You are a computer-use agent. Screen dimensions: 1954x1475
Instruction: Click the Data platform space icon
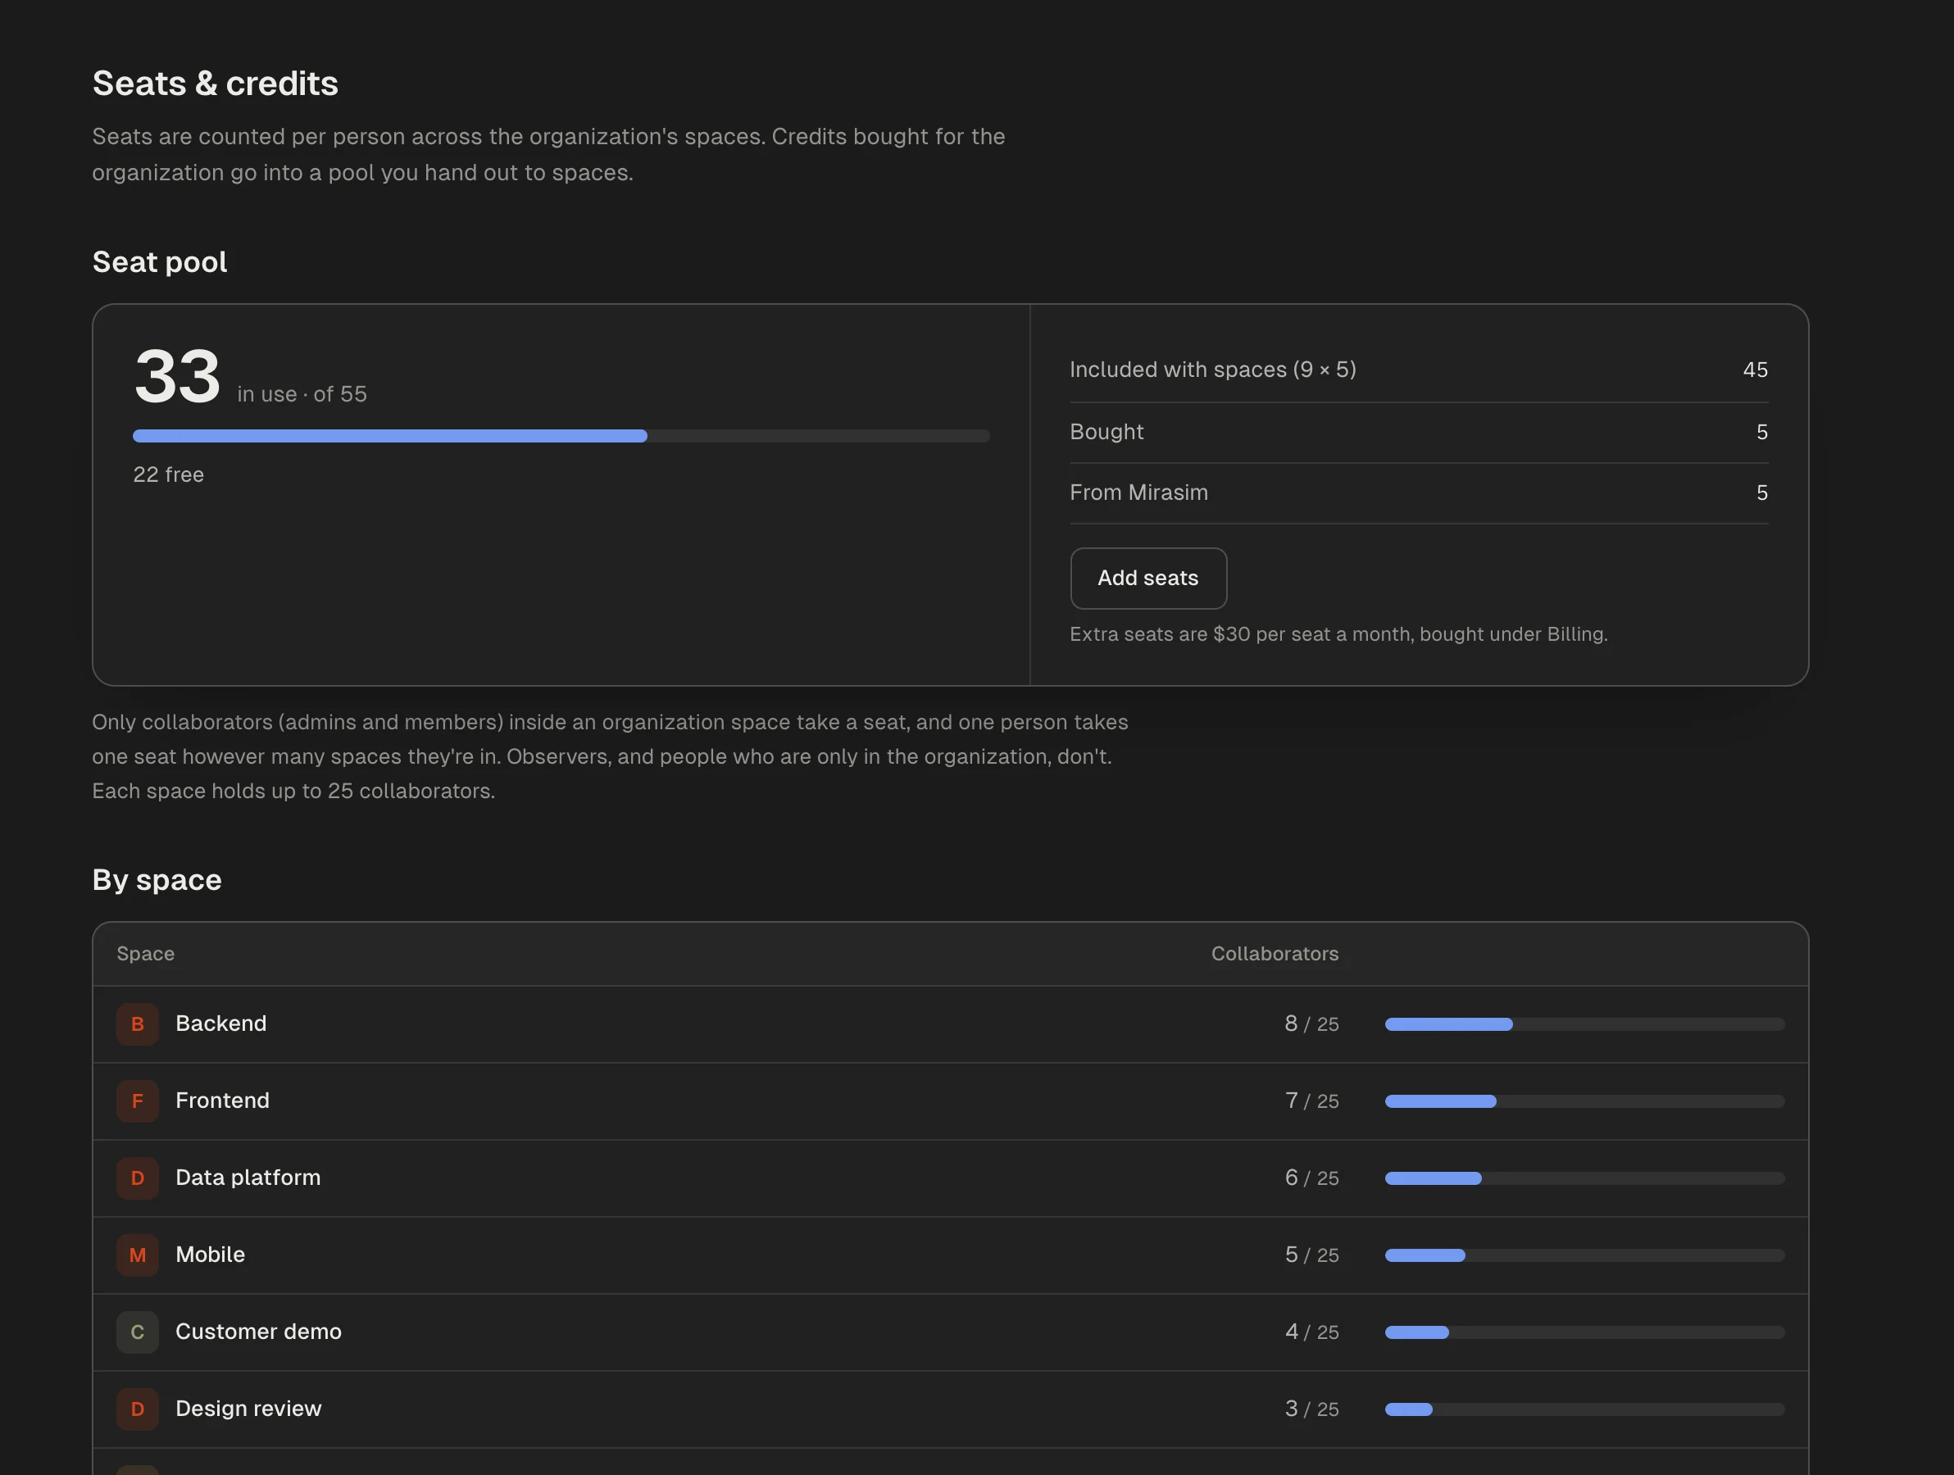click(x=138, y=1178)
